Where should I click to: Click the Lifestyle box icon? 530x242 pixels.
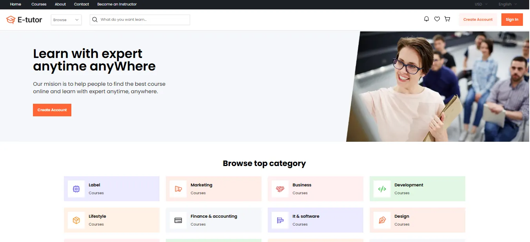pos(76,220)
